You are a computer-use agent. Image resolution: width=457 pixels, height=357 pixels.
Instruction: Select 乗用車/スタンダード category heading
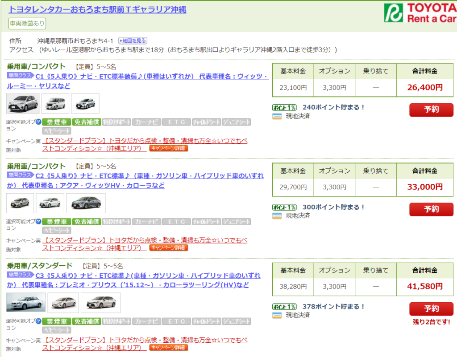click(x=40, y=266)
